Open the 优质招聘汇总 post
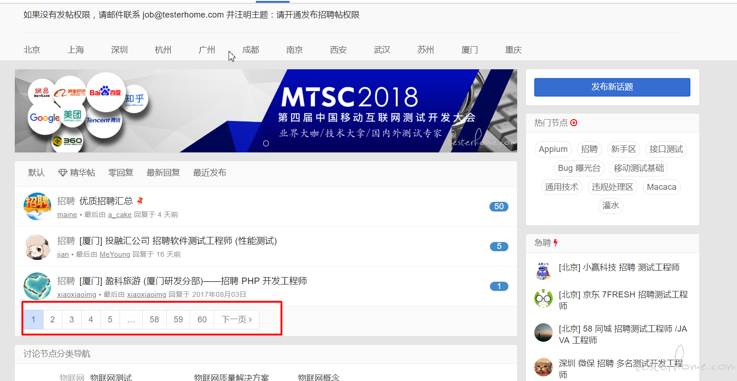The image size is (737, 381). coord(106,201)
